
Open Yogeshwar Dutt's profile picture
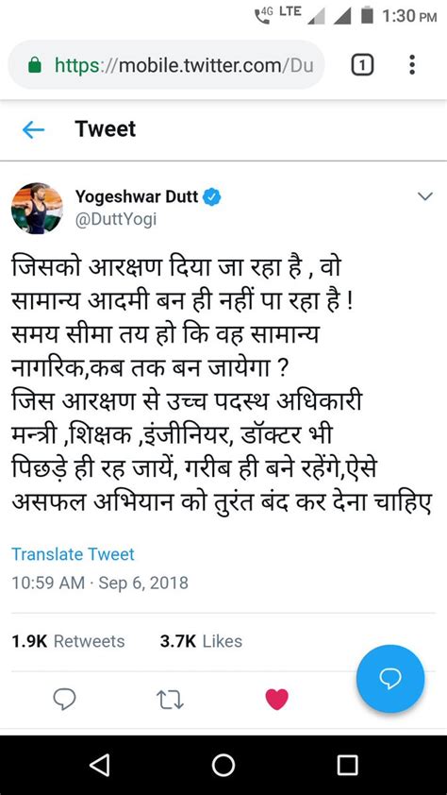37,209
